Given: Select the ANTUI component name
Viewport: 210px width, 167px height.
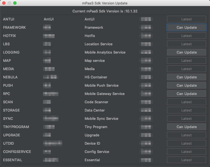Looking at the screenshot, I should click(x=9, y=19).
